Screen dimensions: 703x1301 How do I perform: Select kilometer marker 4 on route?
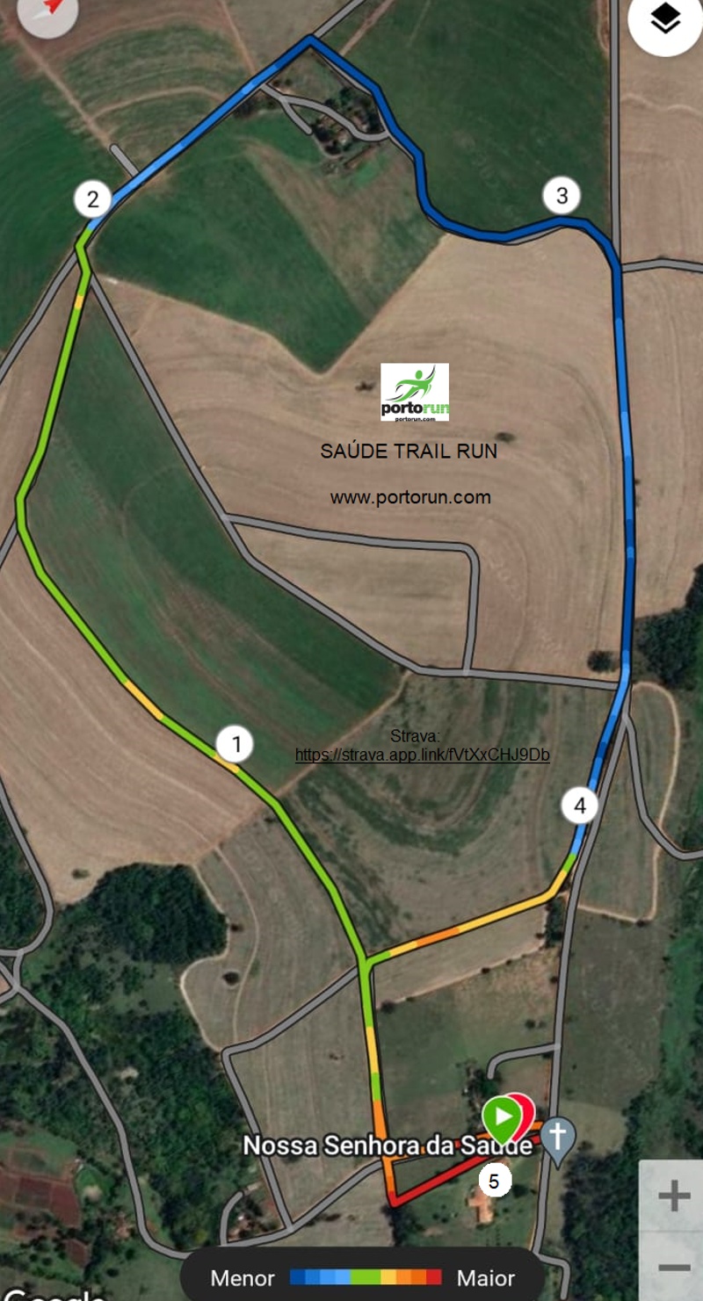click(579, 805)
